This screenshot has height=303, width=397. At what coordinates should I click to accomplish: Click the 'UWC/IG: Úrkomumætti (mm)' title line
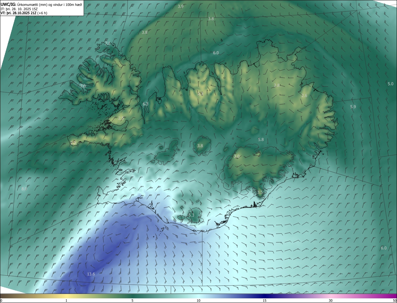[x=41, y=5]
